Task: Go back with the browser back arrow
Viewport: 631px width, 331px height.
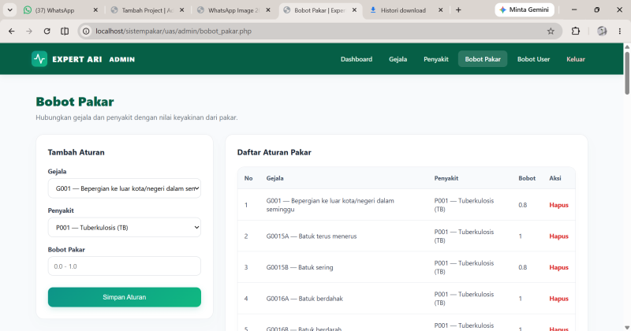Action: pyautogui.click(x=12, y=31)
